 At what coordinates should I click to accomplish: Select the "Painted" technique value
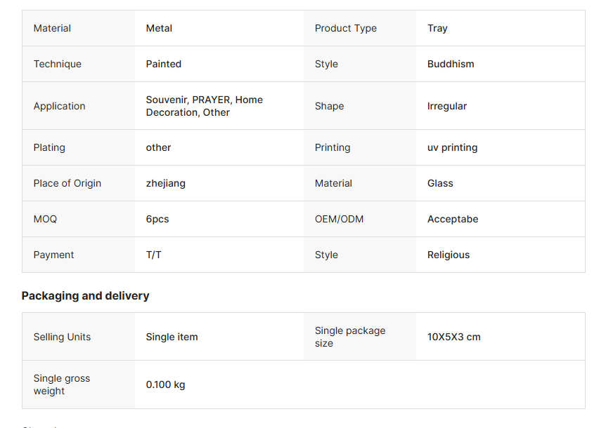[163, 64]
